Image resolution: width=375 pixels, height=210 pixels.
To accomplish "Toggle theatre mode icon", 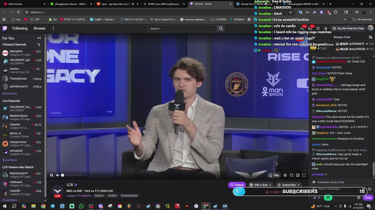I will pos(298,175).
